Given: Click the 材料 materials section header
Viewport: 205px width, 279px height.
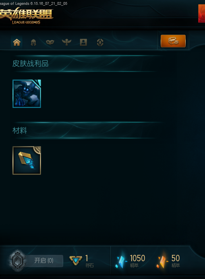Looking at the screenshot, I should point(20,130).
